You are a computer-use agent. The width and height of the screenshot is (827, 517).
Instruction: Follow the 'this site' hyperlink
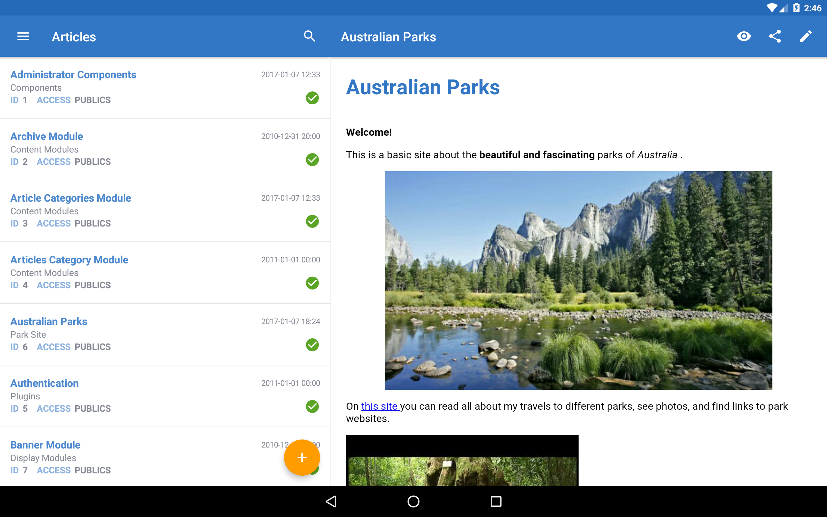tap(379, 406)
